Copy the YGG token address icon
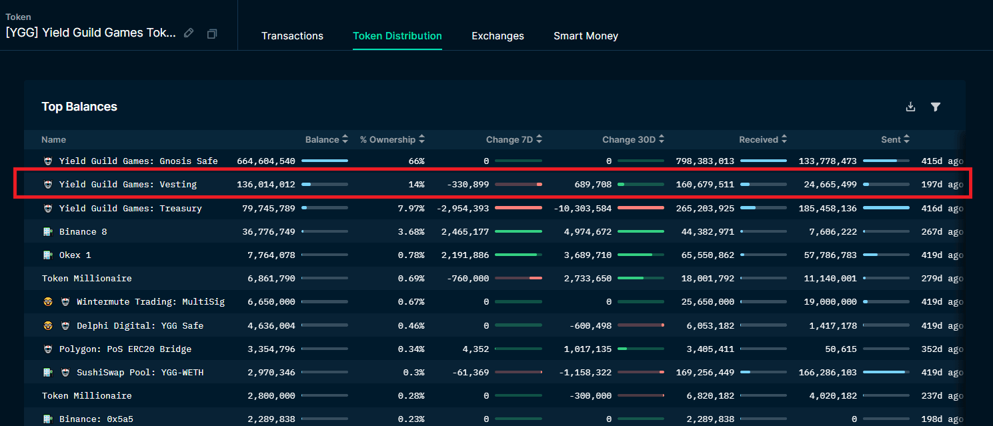The height and width of the screenshot is (426, 993). [212, 33]
